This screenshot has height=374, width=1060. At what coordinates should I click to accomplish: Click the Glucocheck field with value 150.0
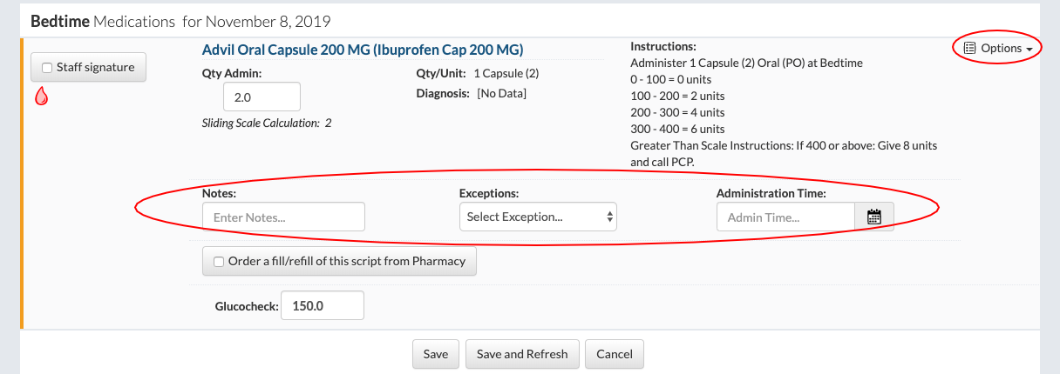coord(323,306)
